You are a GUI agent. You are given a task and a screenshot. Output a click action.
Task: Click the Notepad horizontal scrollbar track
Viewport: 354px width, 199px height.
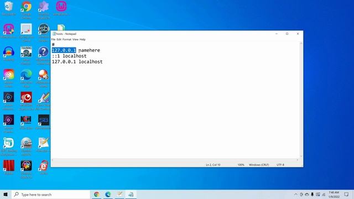click(x=175, y=160)
